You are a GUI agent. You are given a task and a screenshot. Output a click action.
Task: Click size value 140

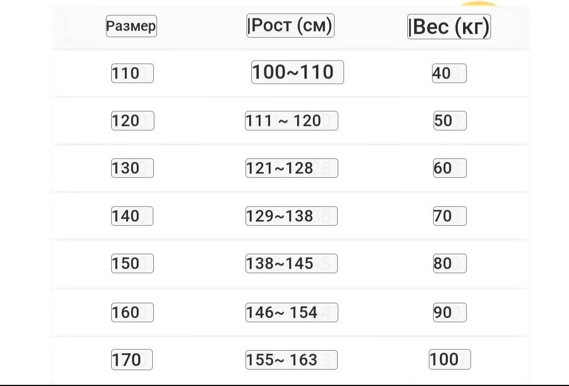point(132,216)
